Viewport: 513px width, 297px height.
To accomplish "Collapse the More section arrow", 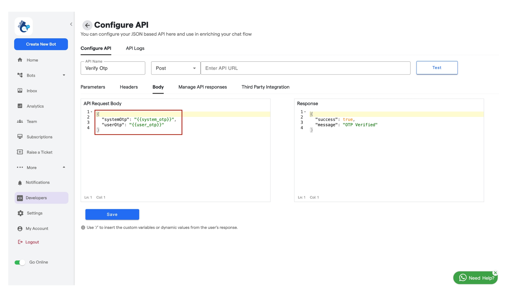I will [x=64, y=167].
